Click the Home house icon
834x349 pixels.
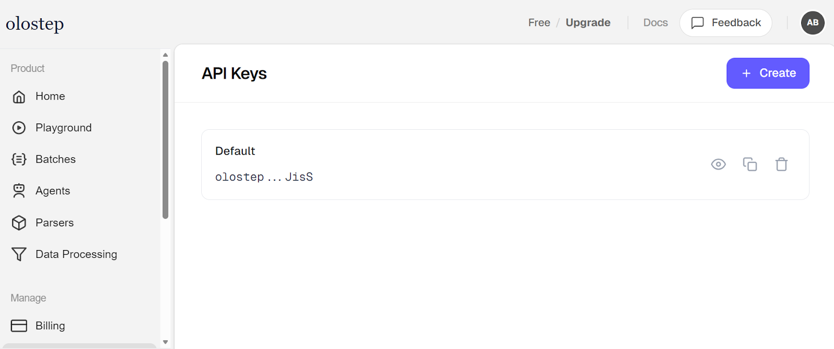coord(19,97)
